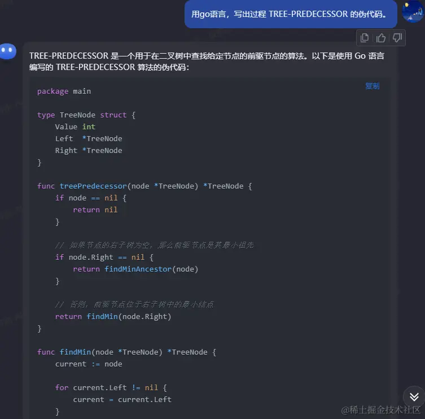Click the 'func treePredecessor' declaration line

pos(144,186)
